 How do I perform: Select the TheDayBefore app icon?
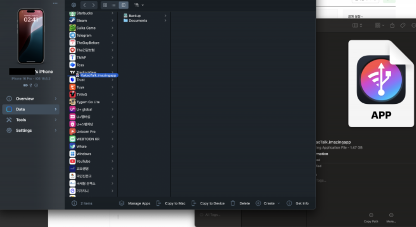[72, 43]
